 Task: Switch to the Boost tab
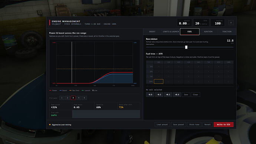coord(152,32)
